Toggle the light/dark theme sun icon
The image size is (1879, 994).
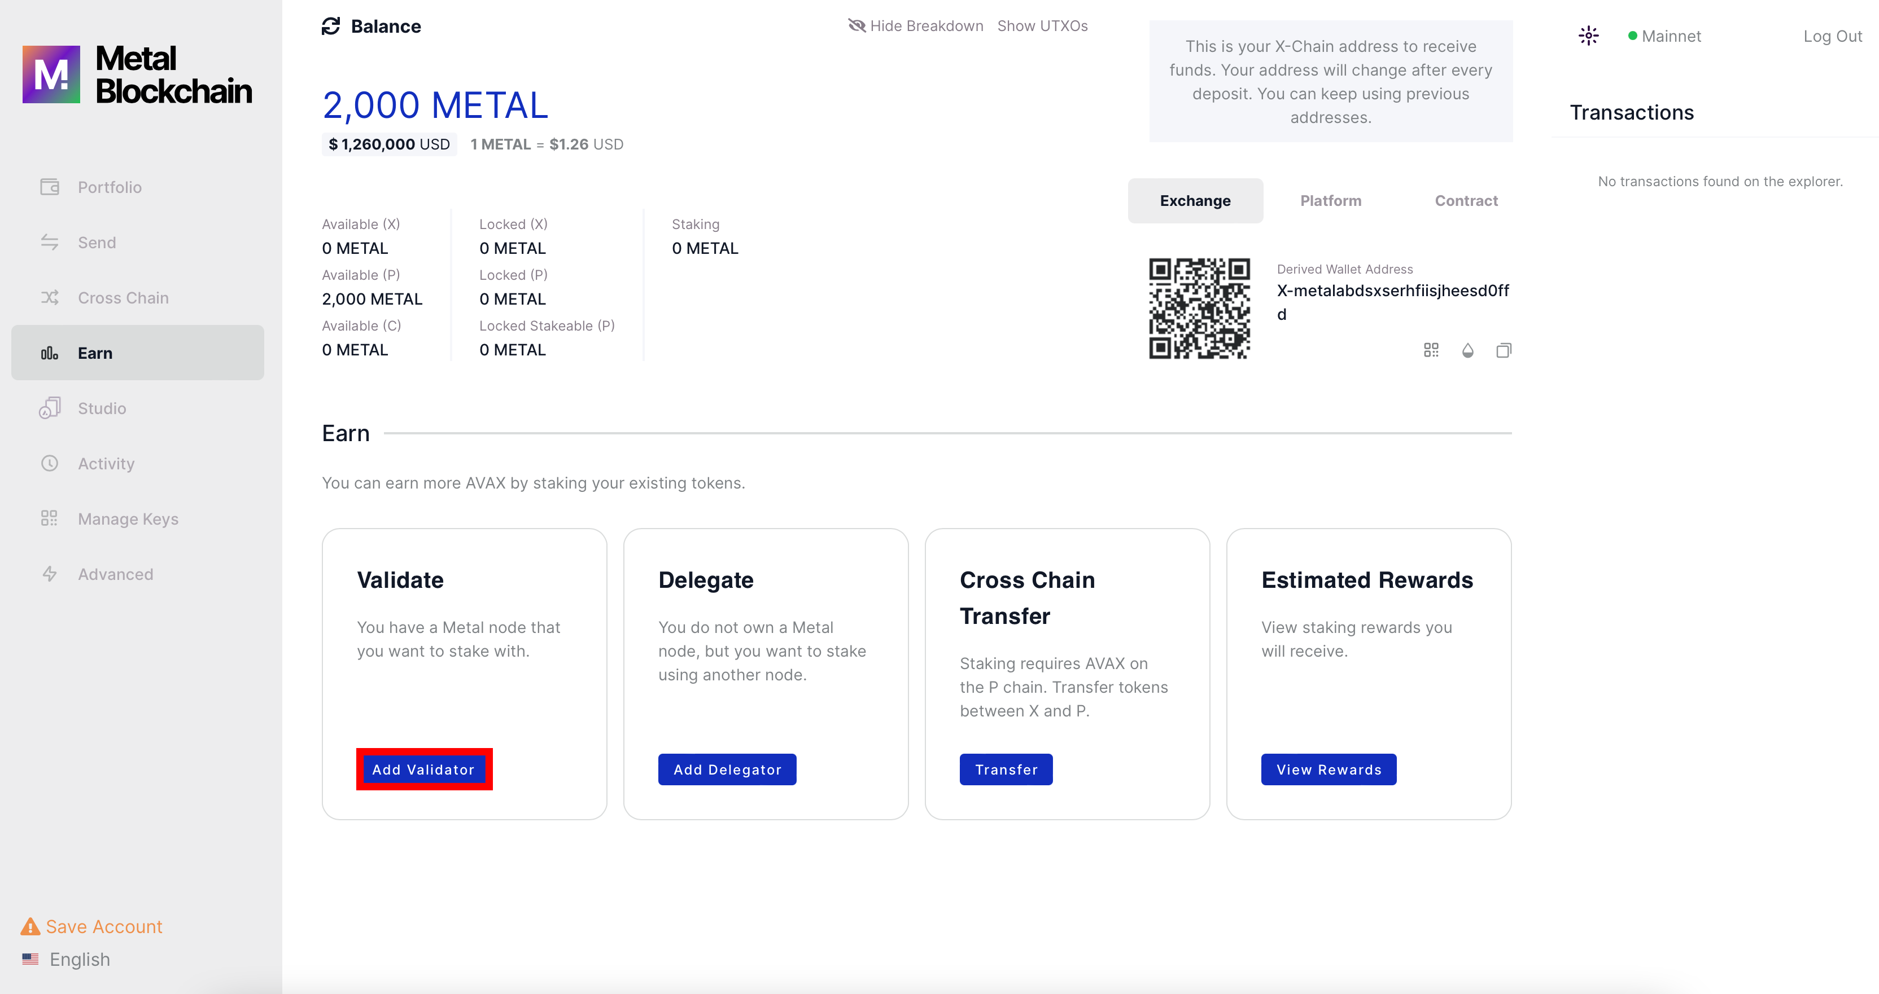click(x=1588, y=36)
